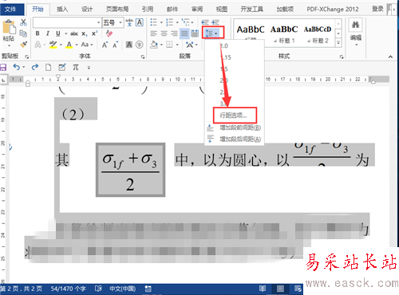Click the New blank document icon

pyautogui.click(x=48, y=67)
